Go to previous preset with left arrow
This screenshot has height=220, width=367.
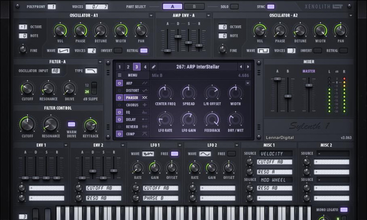[x=241, y=67]
